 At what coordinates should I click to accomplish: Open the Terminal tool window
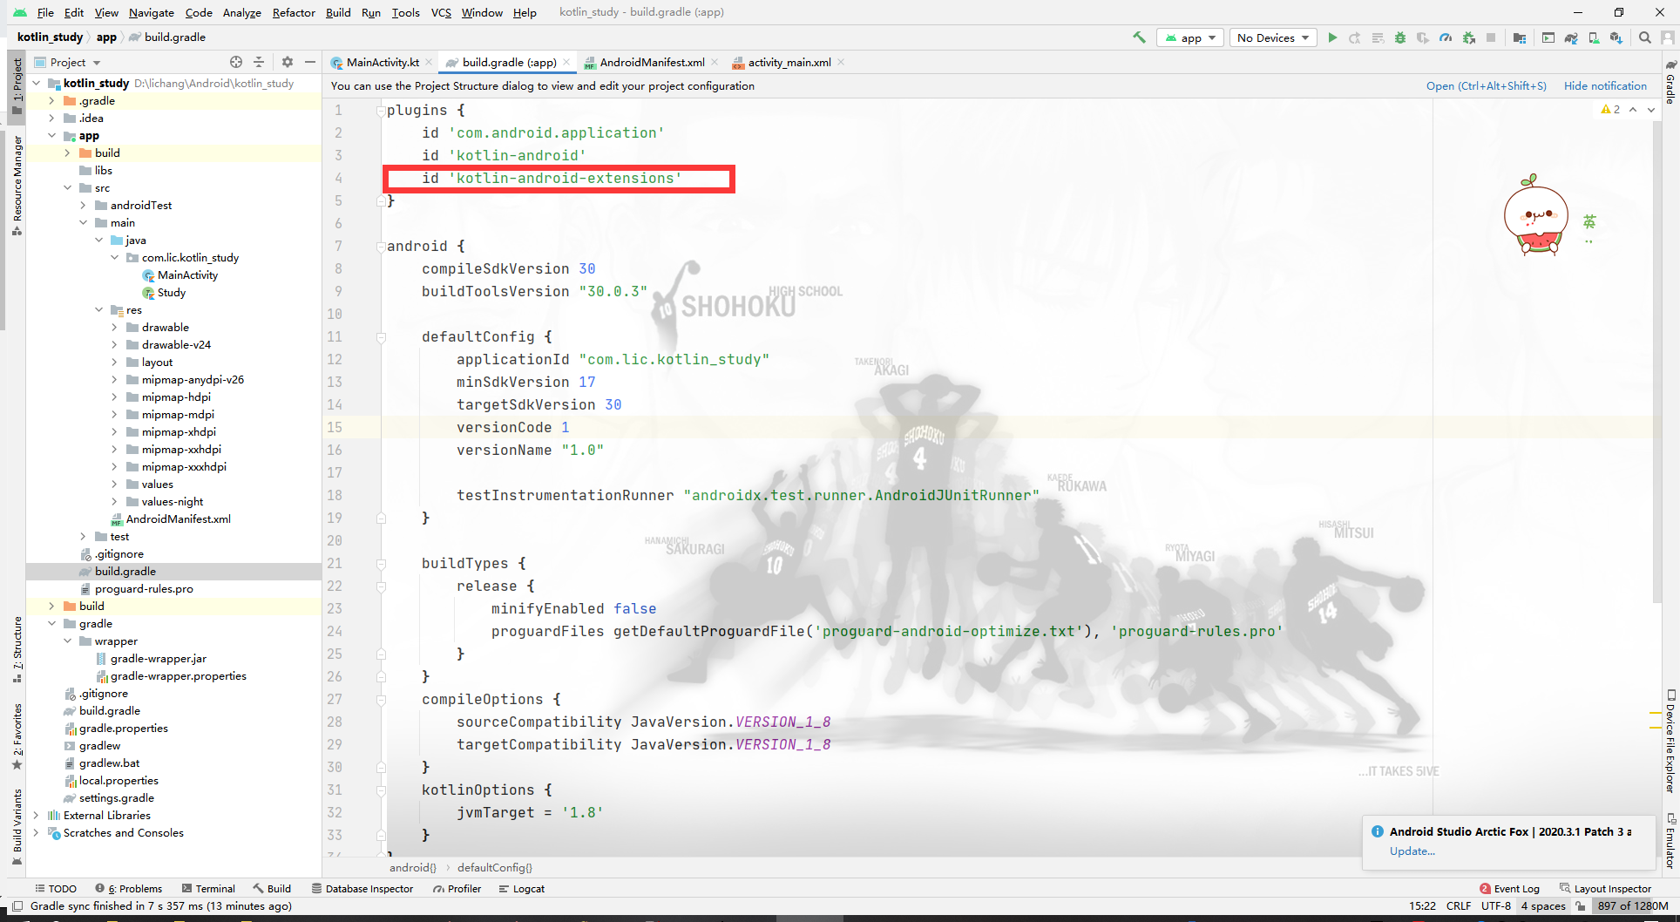click(x=208, y=889)
